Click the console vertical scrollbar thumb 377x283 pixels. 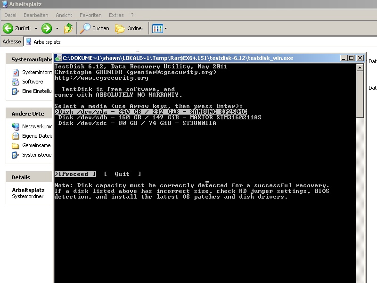tap(360, 95)
